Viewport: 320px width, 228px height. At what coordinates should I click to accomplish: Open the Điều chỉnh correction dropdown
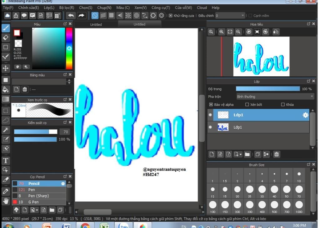[x=230, y=16]
